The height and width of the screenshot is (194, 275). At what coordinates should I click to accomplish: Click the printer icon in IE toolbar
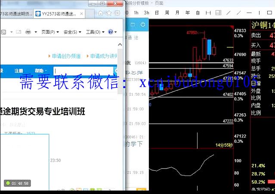pyautogui.click(x=28, y=32)
